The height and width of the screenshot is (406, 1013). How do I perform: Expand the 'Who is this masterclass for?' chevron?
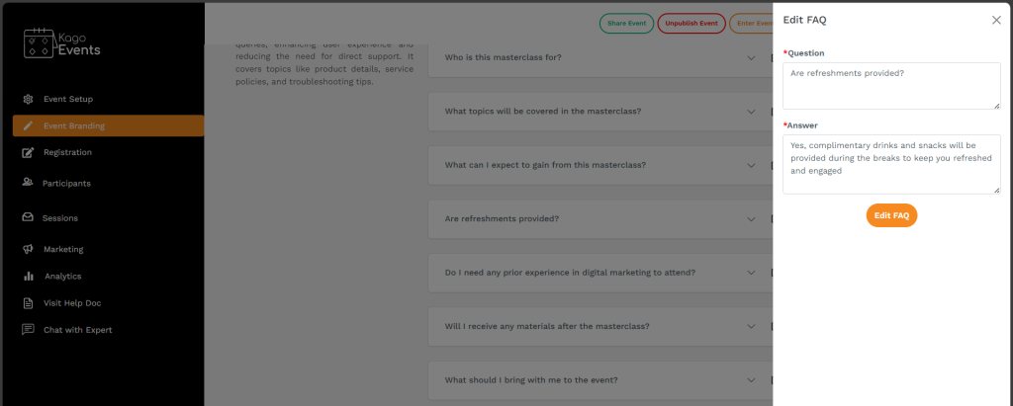coord(751,57)
